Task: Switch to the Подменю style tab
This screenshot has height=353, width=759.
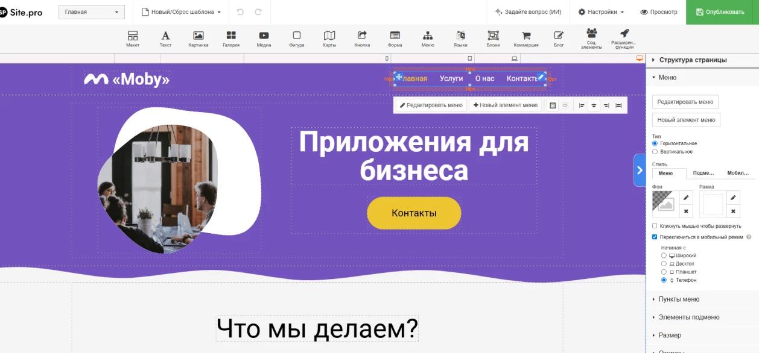Action: pyautogui.click(x=703, y=173)
